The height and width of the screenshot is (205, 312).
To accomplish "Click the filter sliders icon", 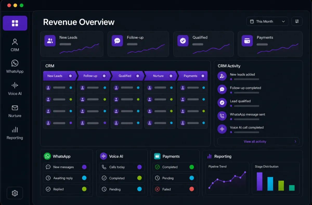I will pos(297,21).
